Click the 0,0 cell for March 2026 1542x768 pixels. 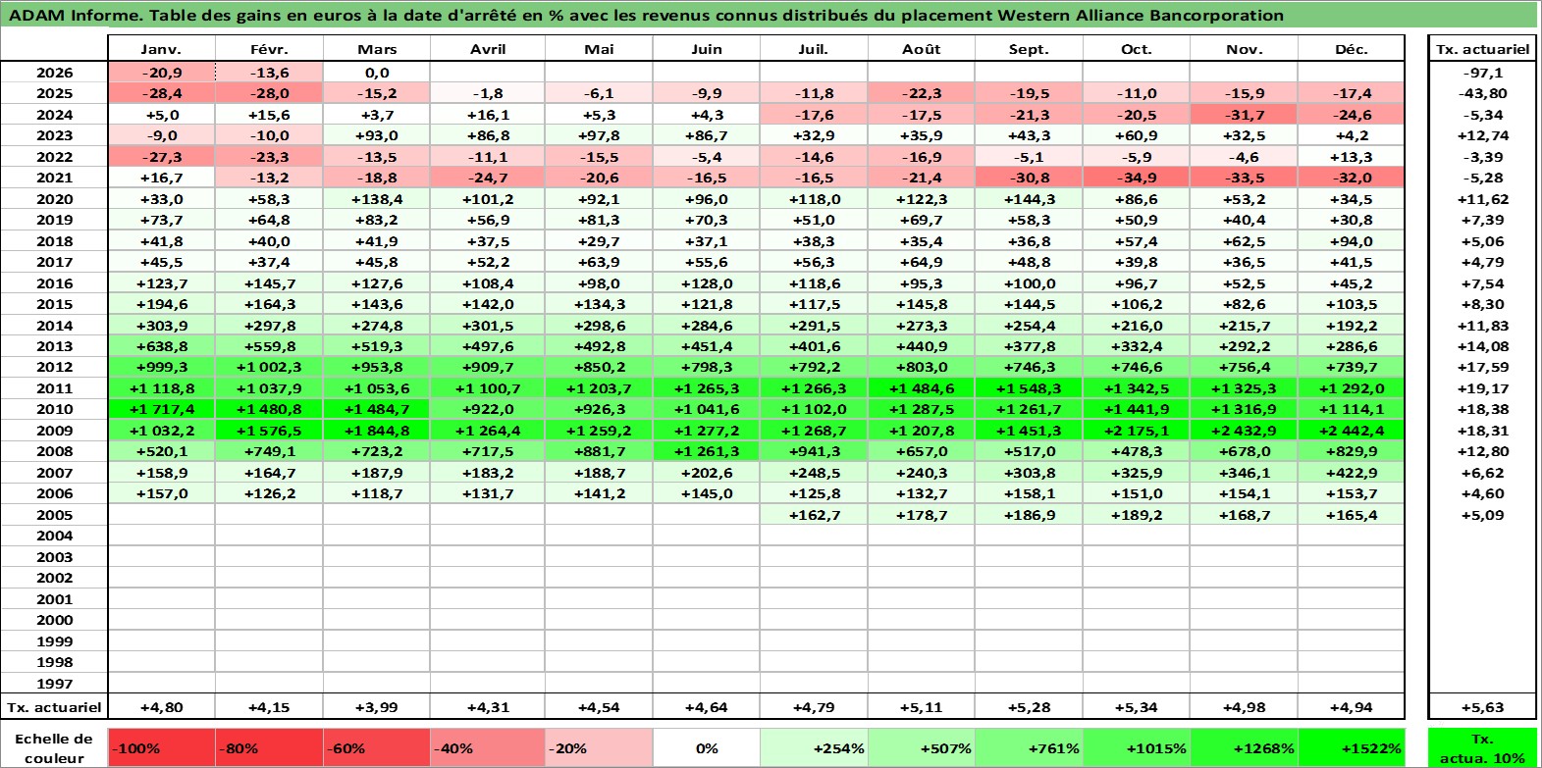[x=377, y=73]
